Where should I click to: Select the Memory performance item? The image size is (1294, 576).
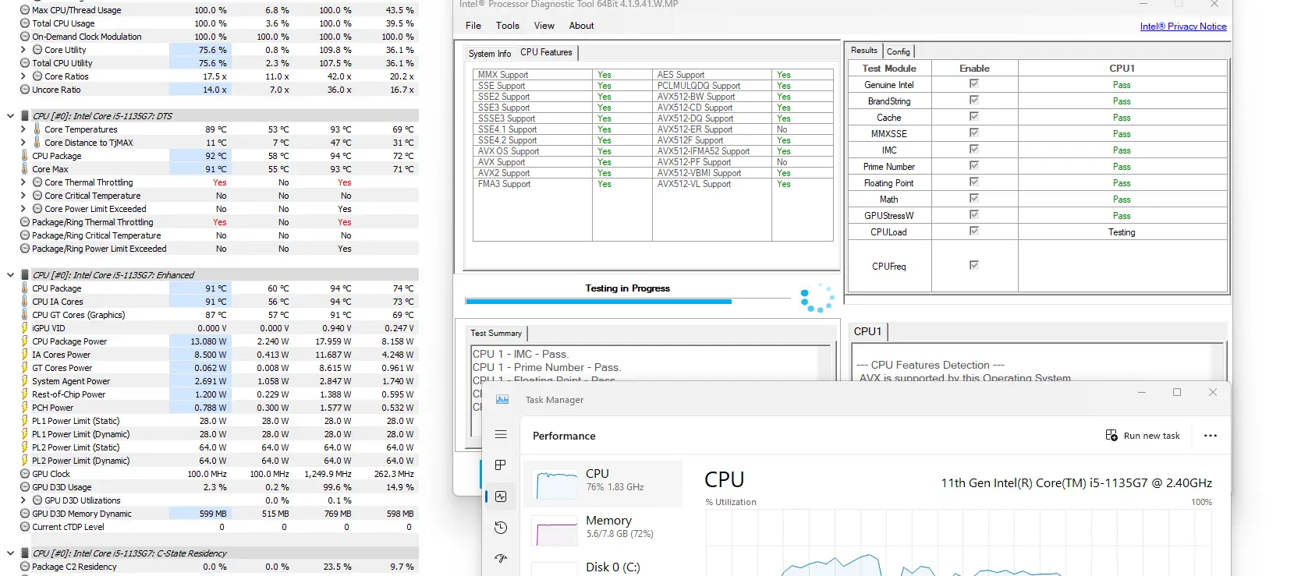coord(603,530)
